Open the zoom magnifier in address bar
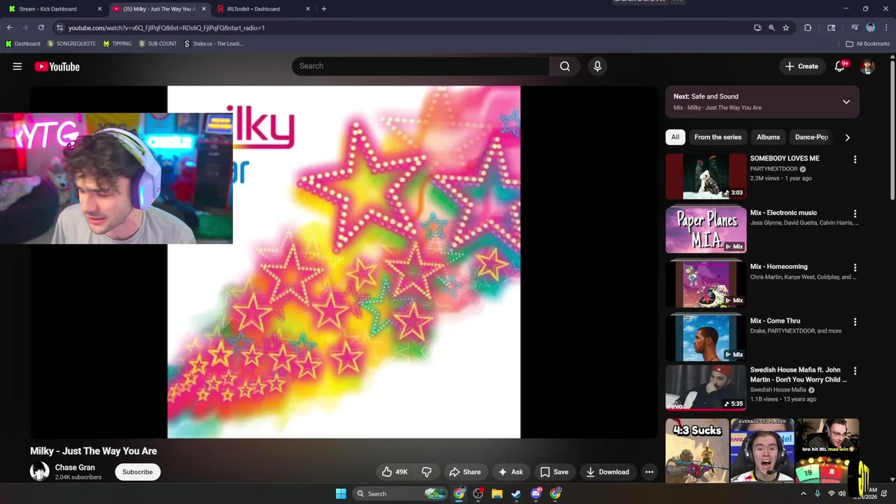 pos(771,28)
